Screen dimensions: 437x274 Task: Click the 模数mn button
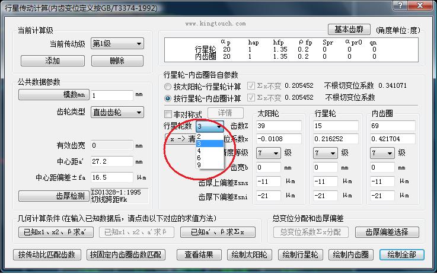[x=54, y=95]
